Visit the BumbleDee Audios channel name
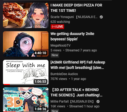Image resolution: width=127 pixels, height=112 pixels. point(64,74)
